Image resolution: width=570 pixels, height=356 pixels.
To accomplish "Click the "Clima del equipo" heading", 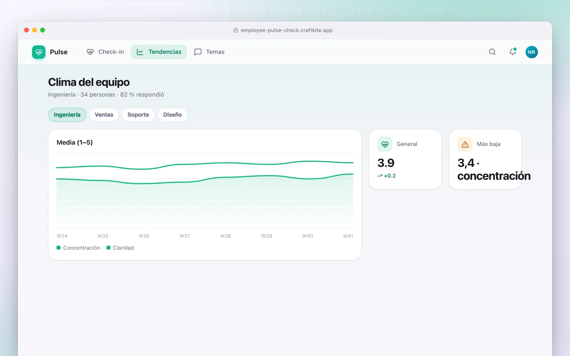I will click(89, 82).
